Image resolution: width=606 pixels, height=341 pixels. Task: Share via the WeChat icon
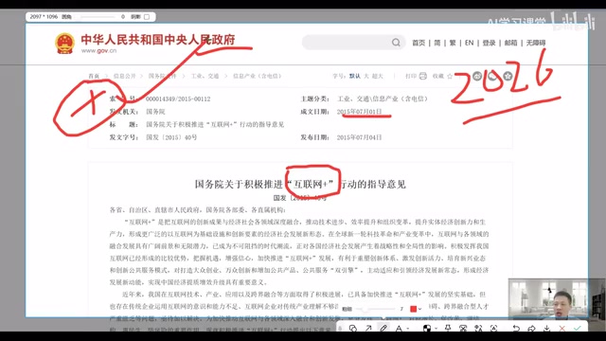click(492, 76)
